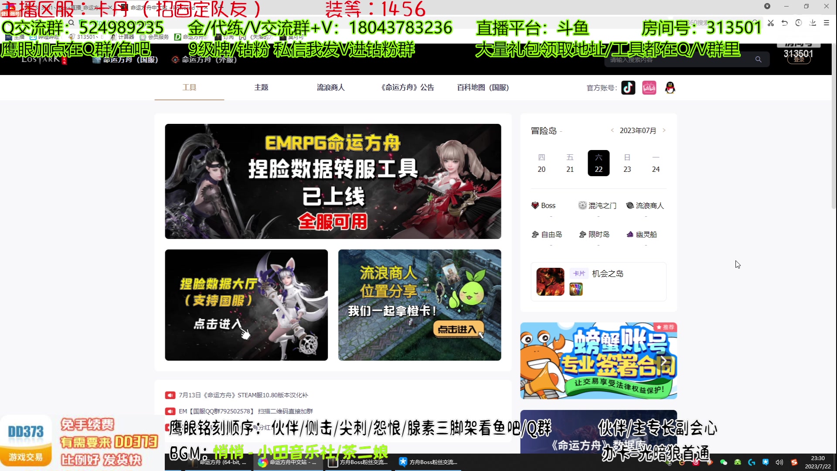Open WeChat from the system tray
This screenshot has height=471, width=837.
click(x=724, y=462)
